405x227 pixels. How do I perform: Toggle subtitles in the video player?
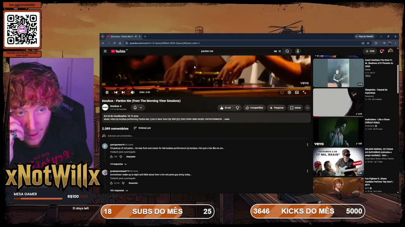click(282, 92)
